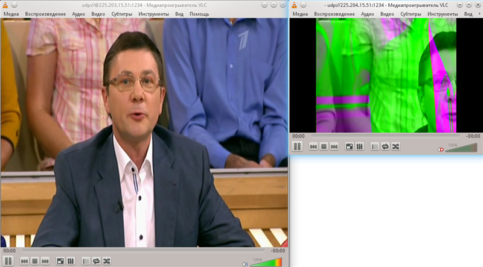The image size is (483, 267).
Task: Click the seek bar in left VLC window
Action: (143, 251)
